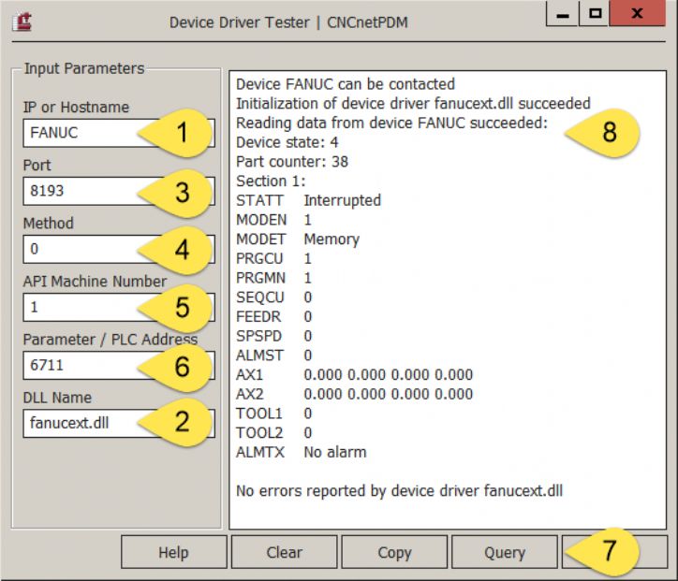This screenshot has width=678, height=581.
Task: Click yellow callout marker number 1
Action: (184, 133)
